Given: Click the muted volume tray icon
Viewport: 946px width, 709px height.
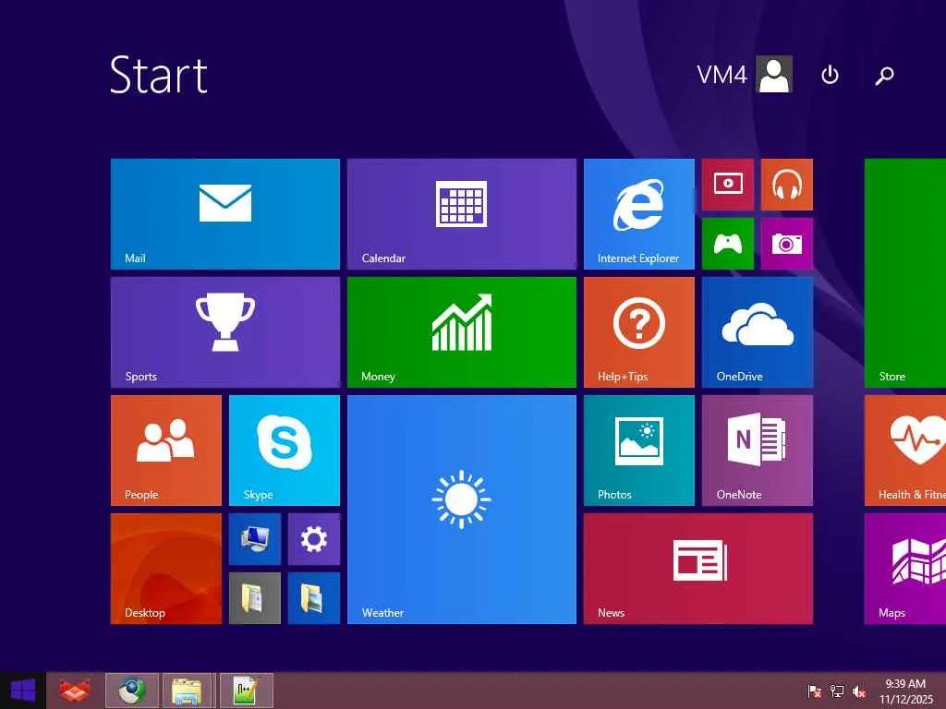Looking at the screenshot, I should pyautogui.click(x=859, y=691).
